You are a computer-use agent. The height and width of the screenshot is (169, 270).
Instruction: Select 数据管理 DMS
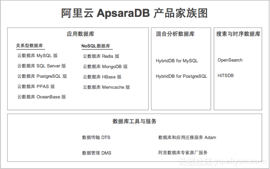pos(97,153)
